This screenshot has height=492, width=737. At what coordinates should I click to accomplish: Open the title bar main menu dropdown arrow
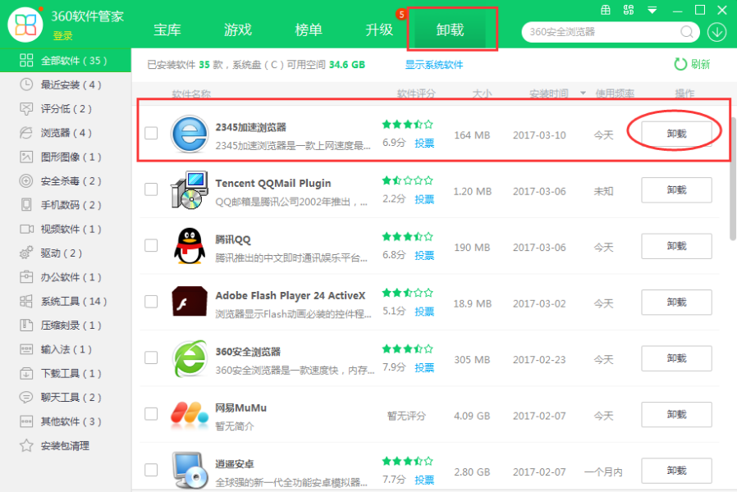tap(652, 11)
